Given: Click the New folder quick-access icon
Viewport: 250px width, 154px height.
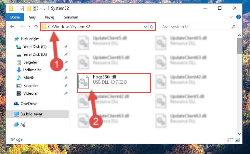Looking at the screenshot, I should coord(29,8).
